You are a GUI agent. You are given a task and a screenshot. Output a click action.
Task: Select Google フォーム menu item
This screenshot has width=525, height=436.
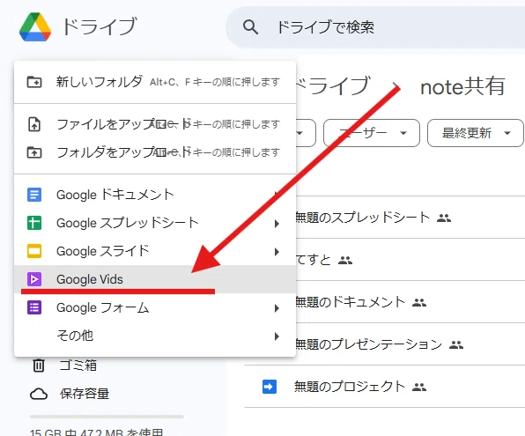[155, 307]
